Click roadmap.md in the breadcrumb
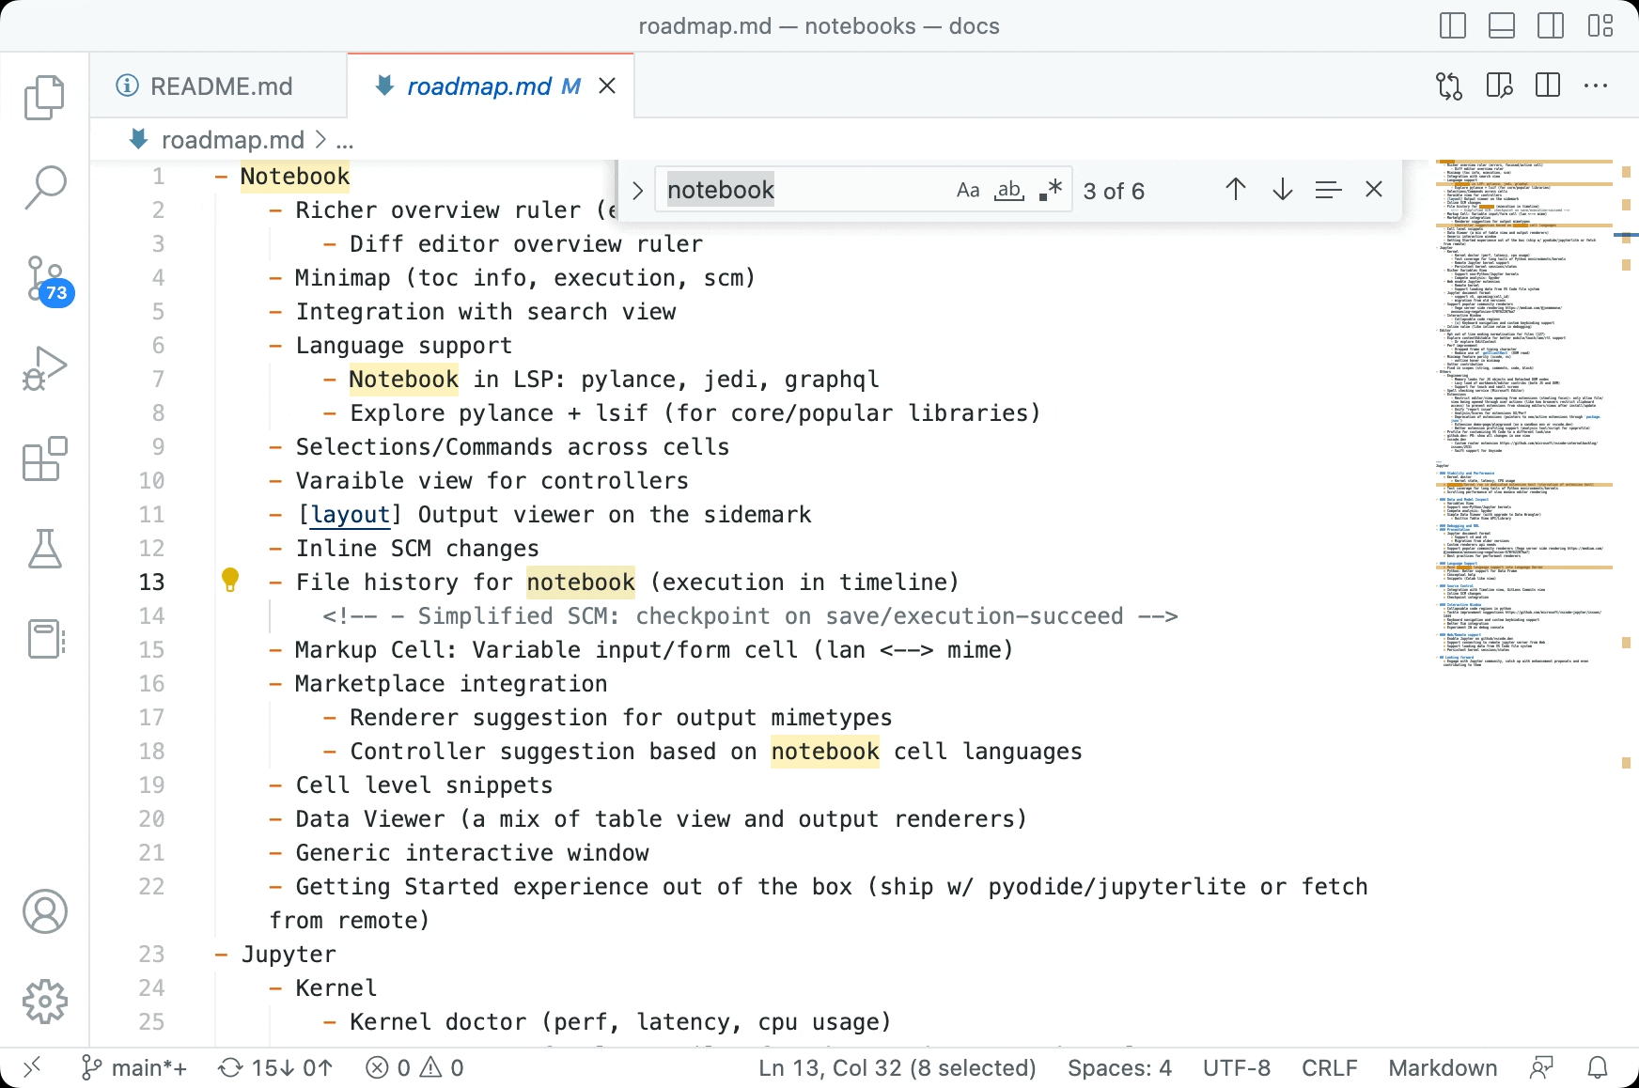This screenshot has width=1639, height=1088. 232,140
